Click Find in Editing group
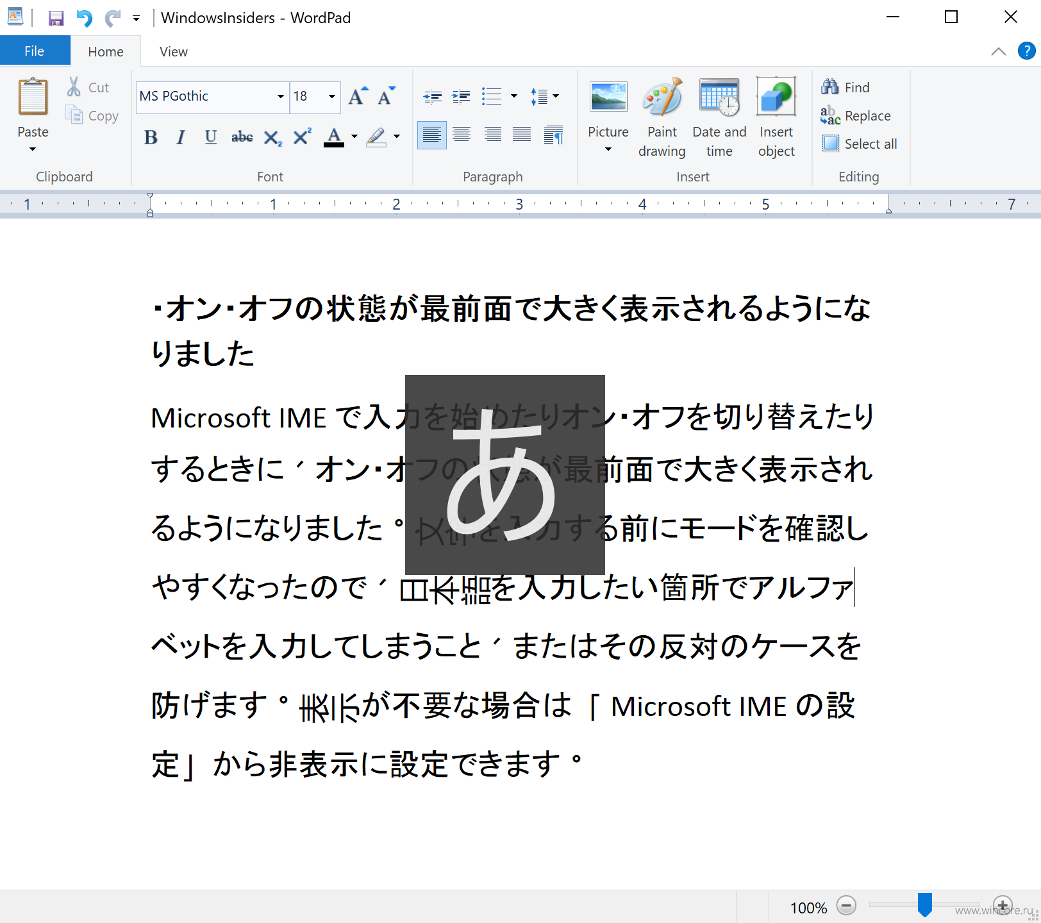The width and height of the screenshot is (1041, 923). click(845, 87)
